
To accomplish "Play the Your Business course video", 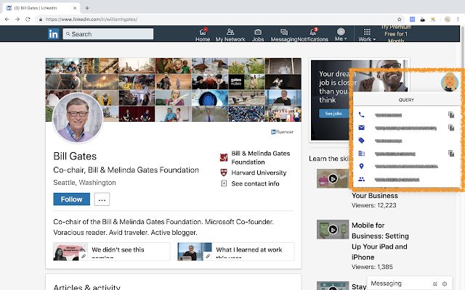I will [333, 179].
